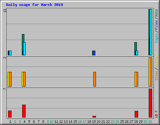The height and width of the screenshot is (125, 160).
Task: Click the '7' bottom axis value
Action: [5, 89]
